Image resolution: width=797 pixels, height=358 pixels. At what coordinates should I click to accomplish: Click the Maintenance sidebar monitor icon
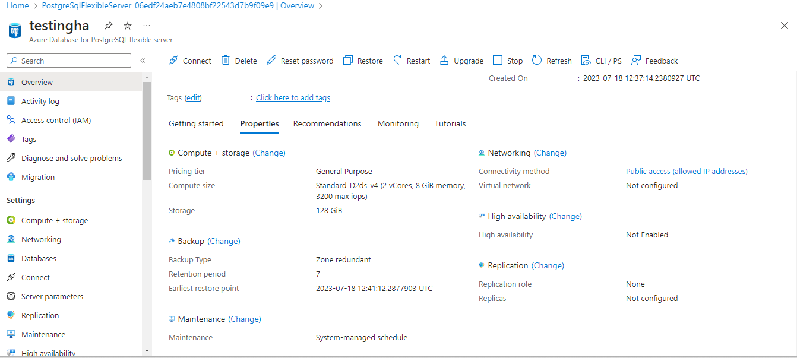tap(11, 334)
